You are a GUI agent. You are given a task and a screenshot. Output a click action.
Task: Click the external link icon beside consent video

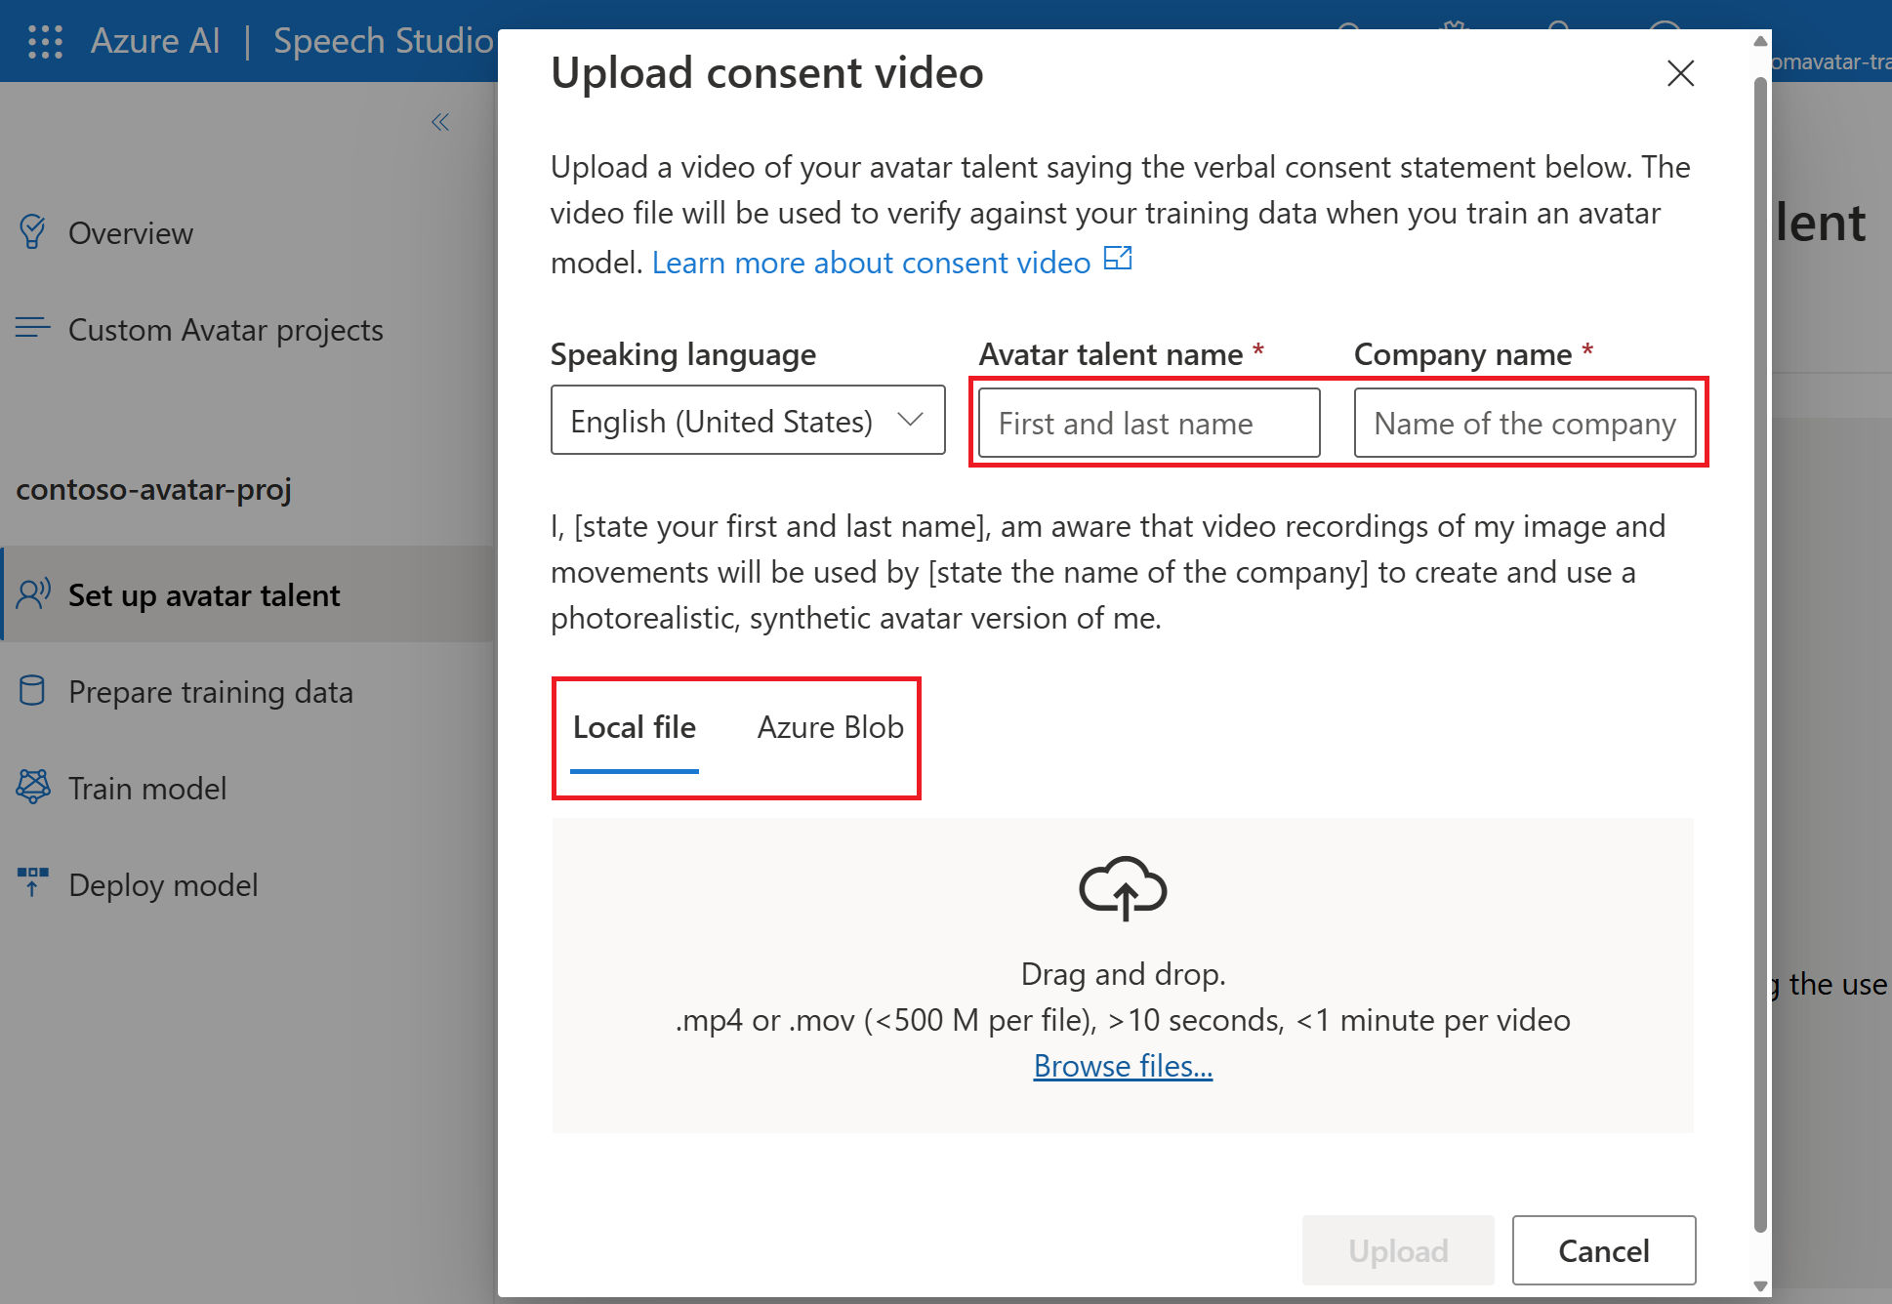(x=1117, y=259)
